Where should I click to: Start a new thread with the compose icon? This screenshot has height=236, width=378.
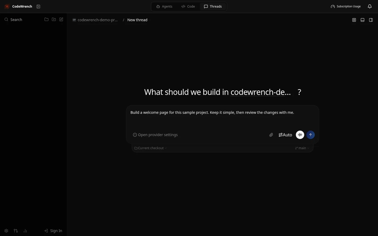click(61, 19)
